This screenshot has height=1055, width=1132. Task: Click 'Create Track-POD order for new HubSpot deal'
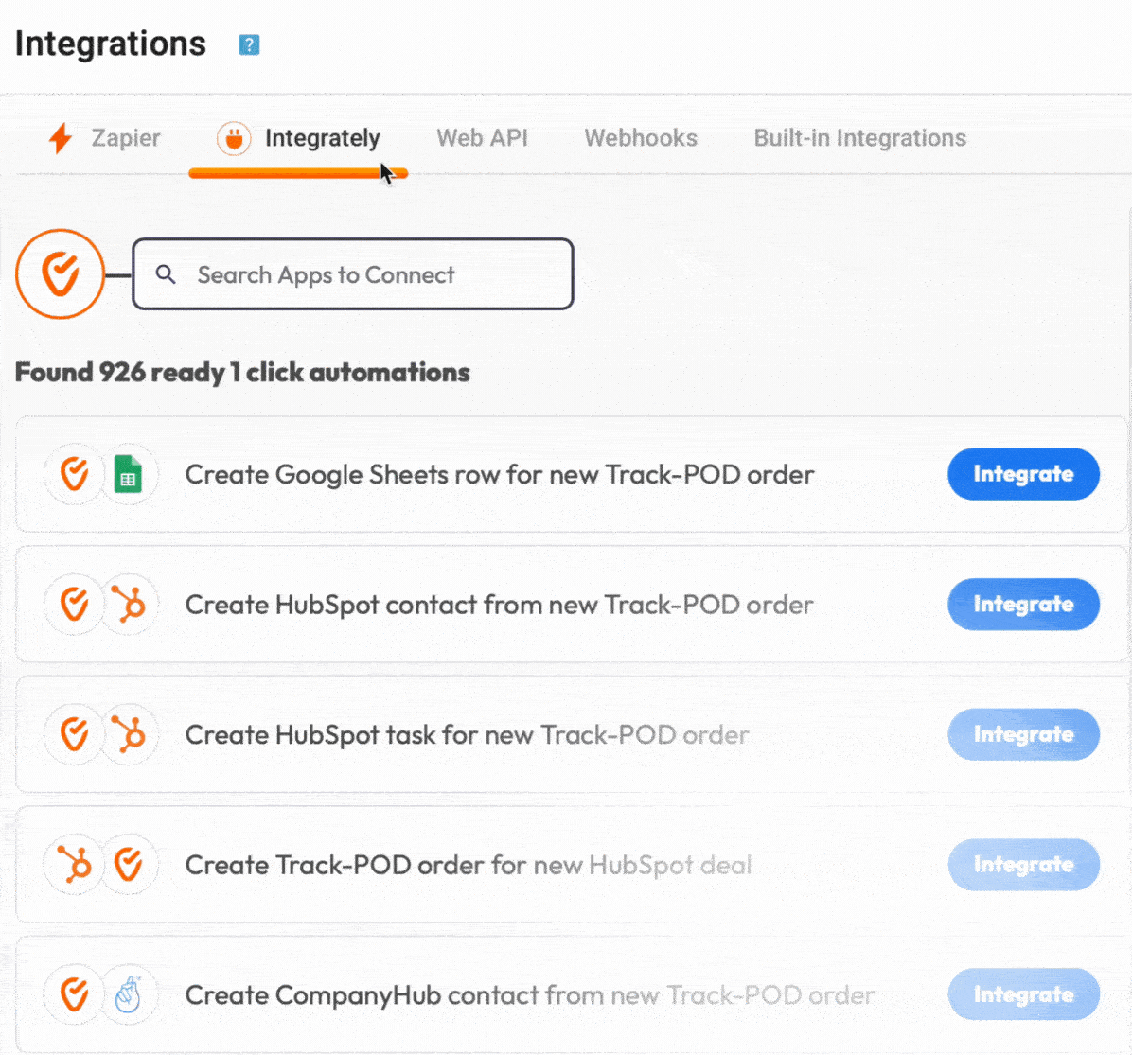469,865
